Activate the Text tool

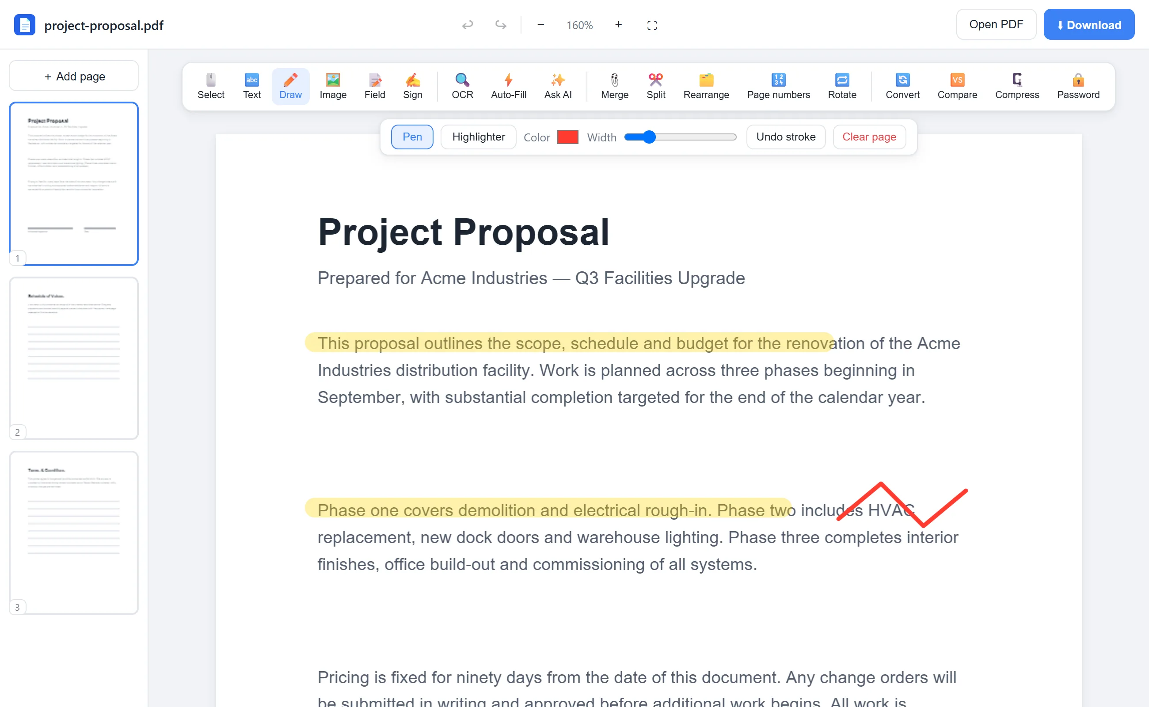click(251, 87)
